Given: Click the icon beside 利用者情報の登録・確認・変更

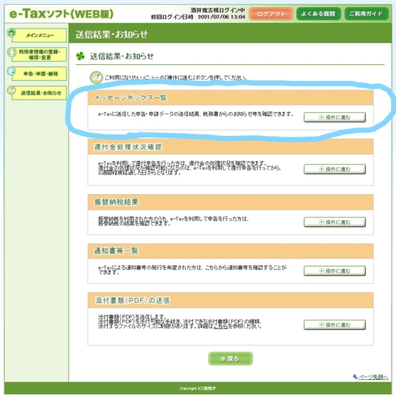Looking at the screenshot, I should click(12, 52).
